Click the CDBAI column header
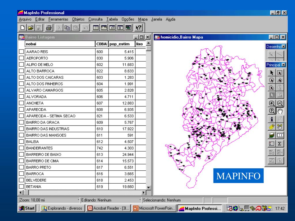This screenshot has height=221, width=295. tap(102, 44)
